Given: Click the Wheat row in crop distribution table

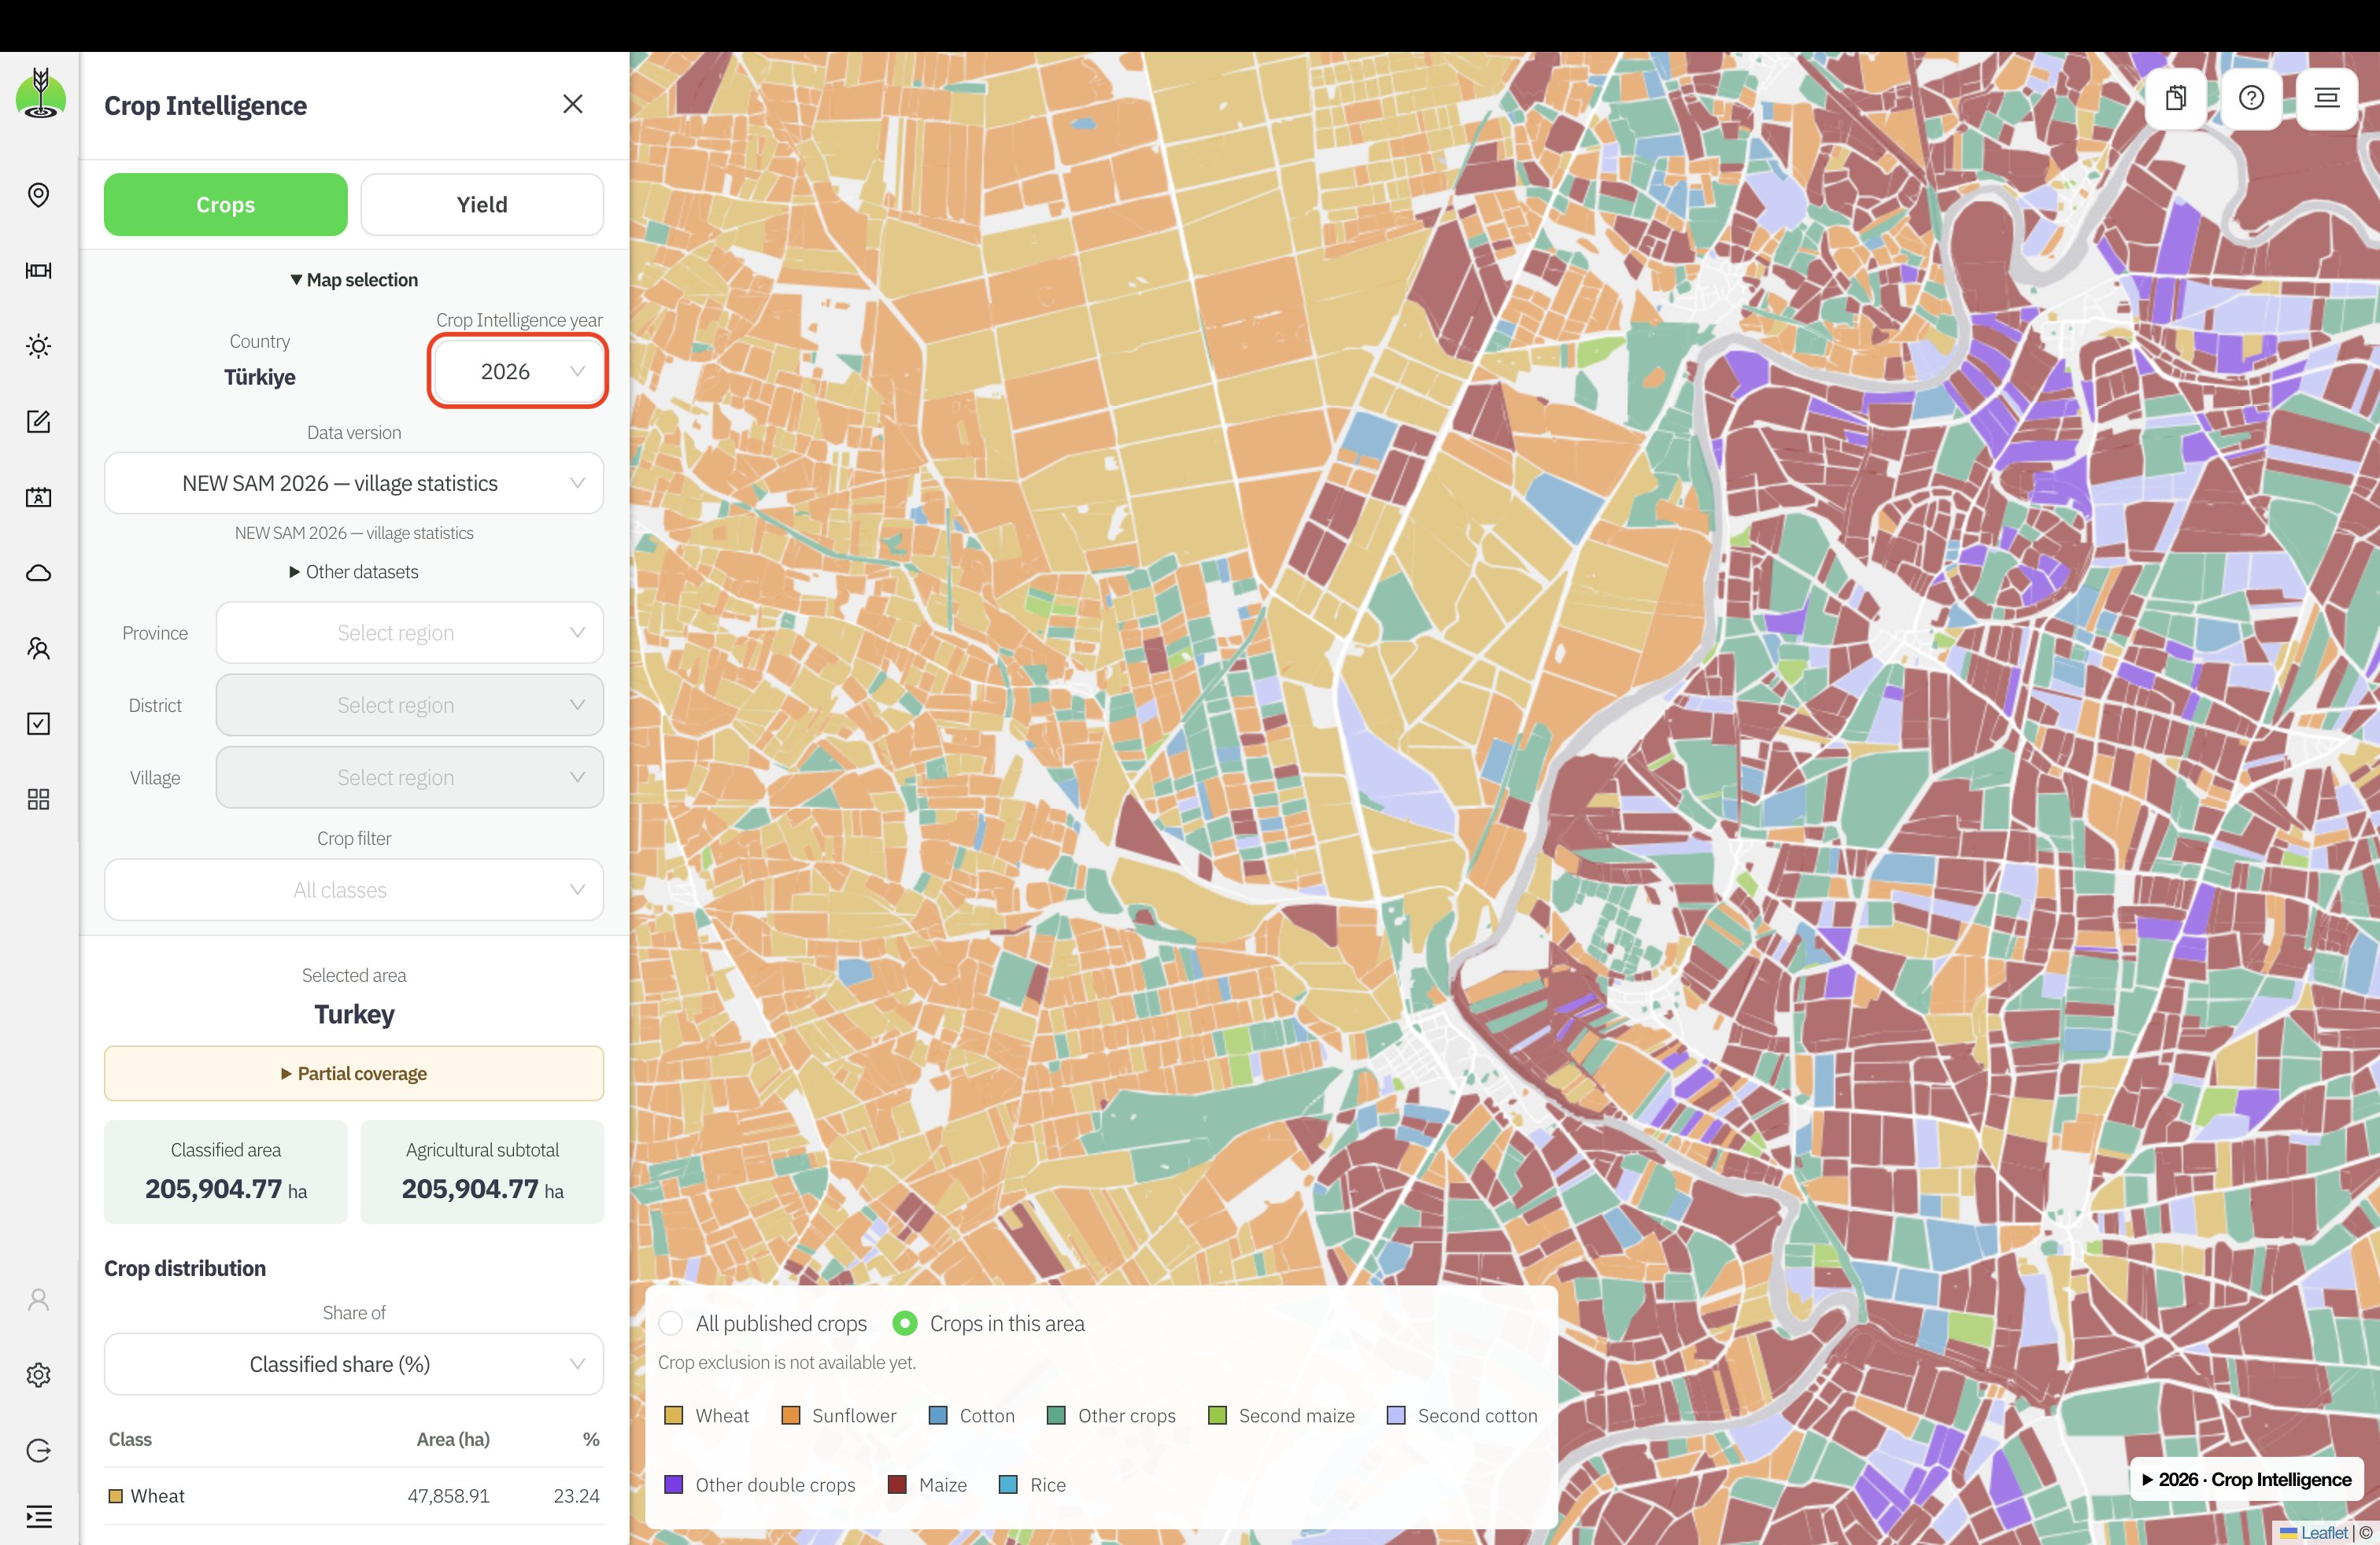Looking at the screenshot, I should 354,1495.
